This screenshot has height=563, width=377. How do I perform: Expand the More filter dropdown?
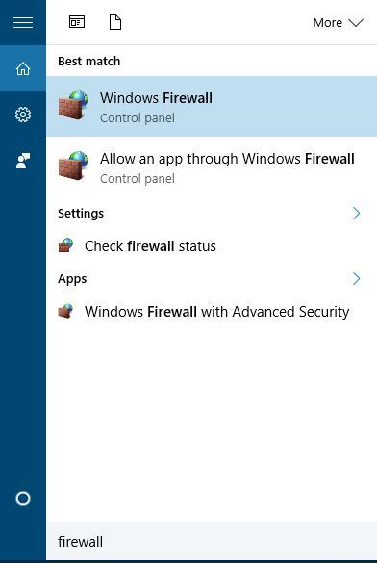click(x=338, y=23)
